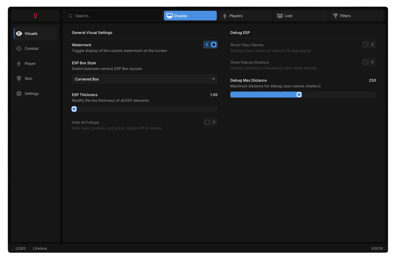
Task: Click the Lifetime status text
Action: (x=40, y=249)
